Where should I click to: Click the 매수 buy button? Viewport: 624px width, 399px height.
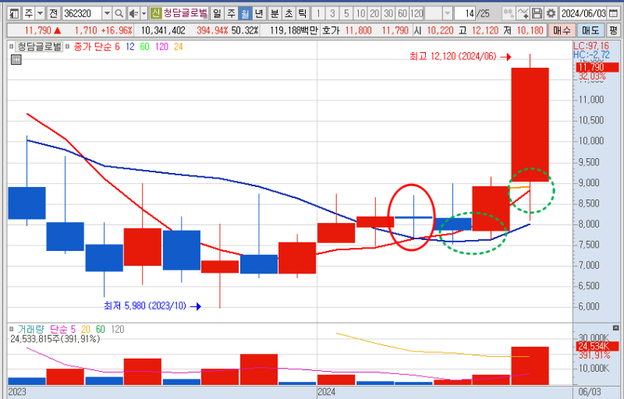click(562, 30)
